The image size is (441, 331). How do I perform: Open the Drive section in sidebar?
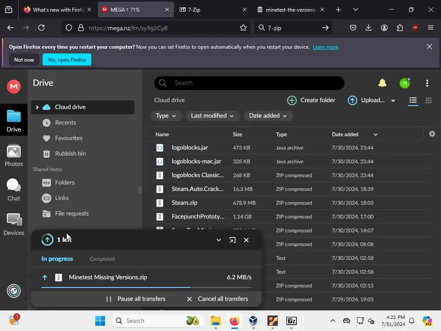point(14,121)
